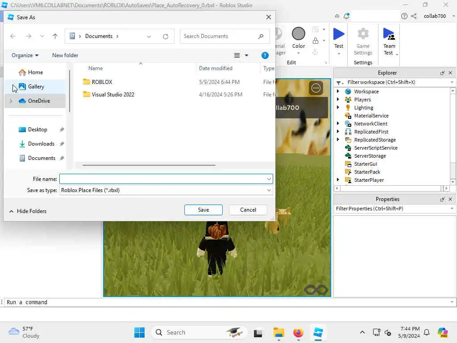457x343 pixels.
Task: Open Firefox from the taskbar
Action: tap(298, 332)
